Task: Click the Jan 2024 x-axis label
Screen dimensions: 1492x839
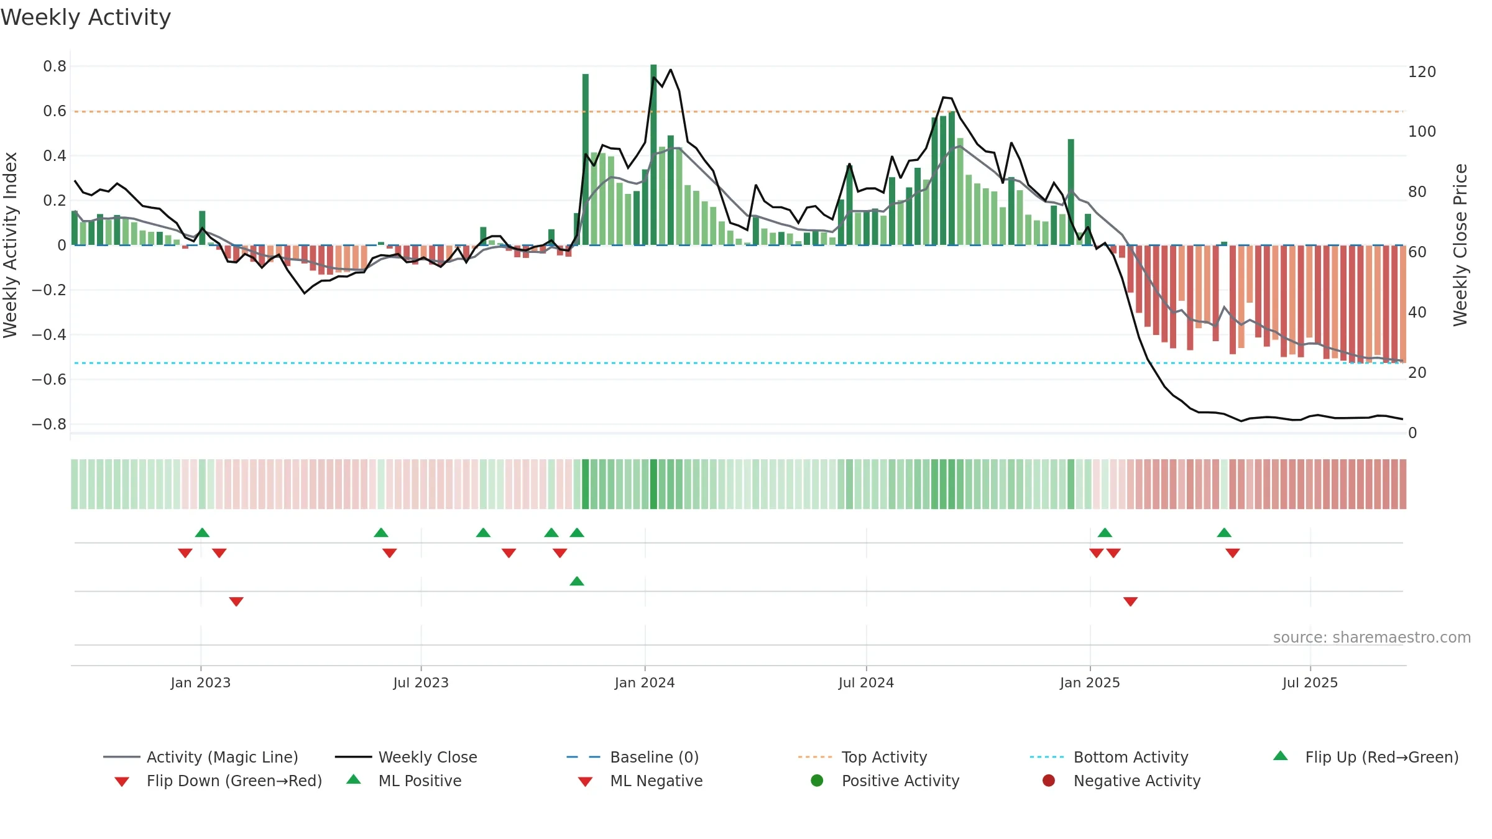Action: (x=645, y=682)
